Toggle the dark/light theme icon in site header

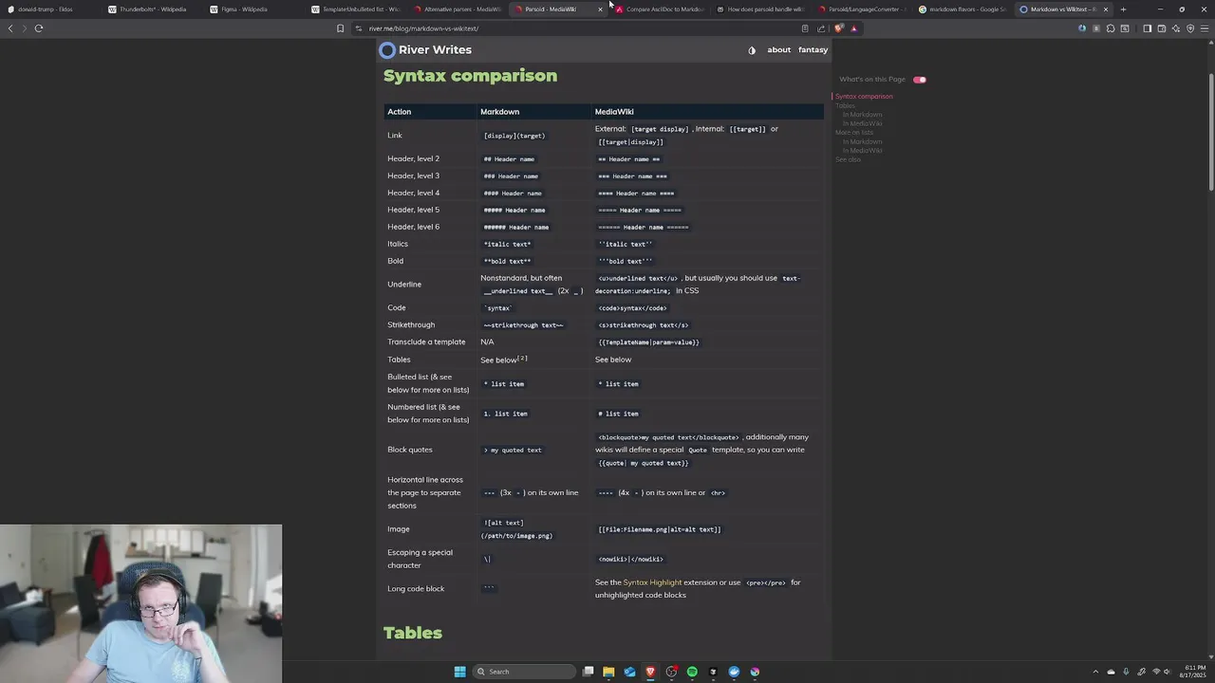tap(752, 50)
